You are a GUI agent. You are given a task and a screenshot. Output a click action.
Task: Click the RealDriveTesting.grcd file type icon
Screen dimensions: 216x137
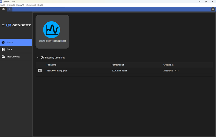point(40,71)
